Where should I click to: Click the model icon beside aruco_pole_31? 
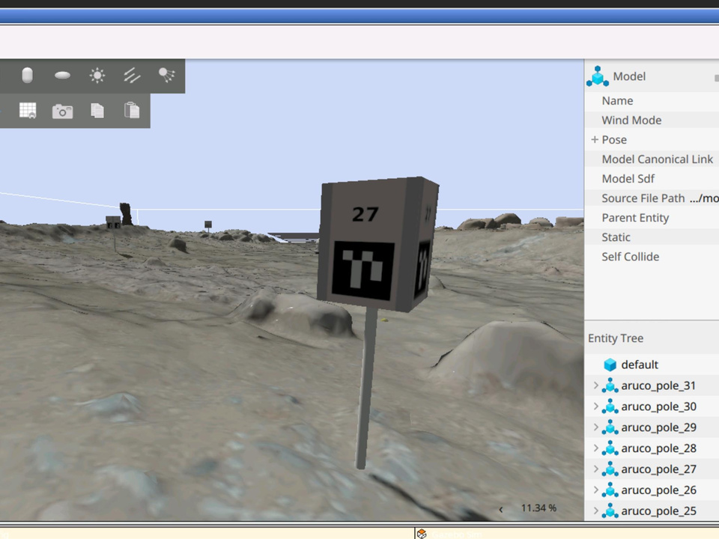[610, 386]
